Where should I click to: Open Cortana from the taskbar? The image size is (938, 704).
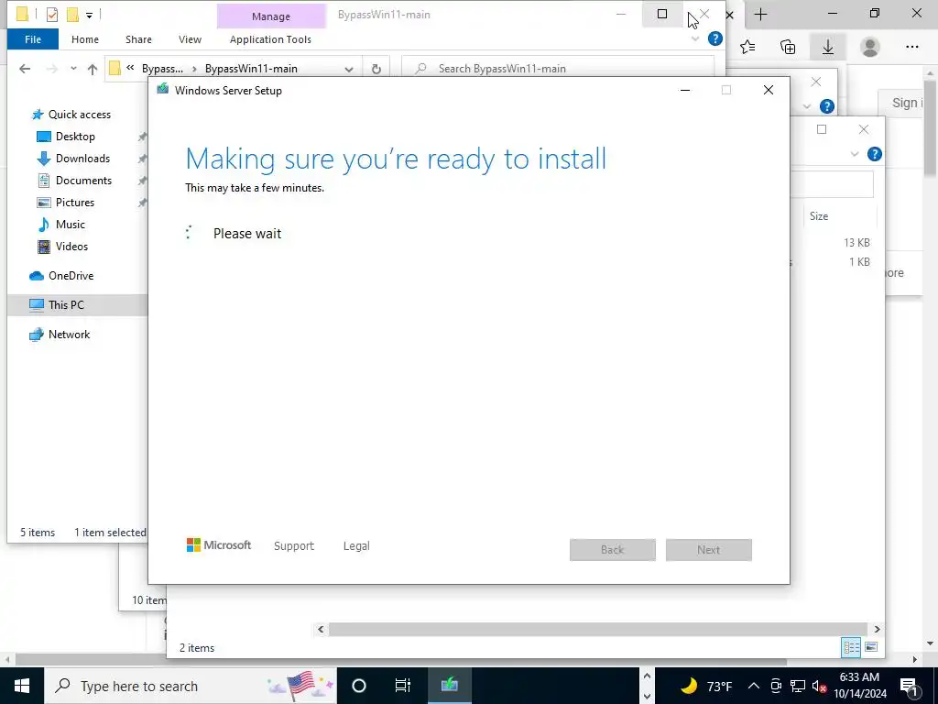(359, 686)
